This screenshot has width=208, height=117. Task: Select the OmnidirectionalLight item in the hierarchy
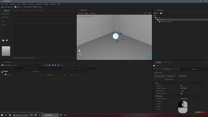(x=166, y=22)
